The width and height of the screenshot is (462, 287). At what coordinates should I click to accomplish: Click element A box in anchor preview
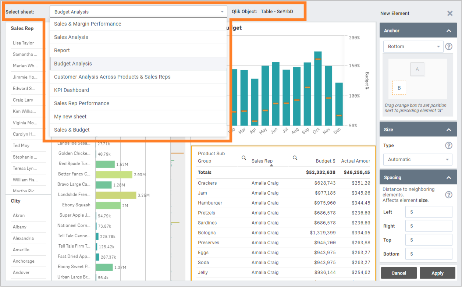click(x=417, y=69)
